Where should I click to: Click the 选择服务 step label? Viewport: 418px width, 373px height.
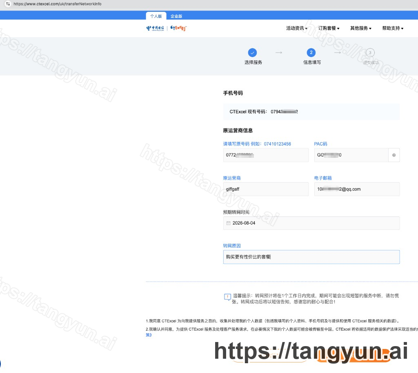pos(253,62)
